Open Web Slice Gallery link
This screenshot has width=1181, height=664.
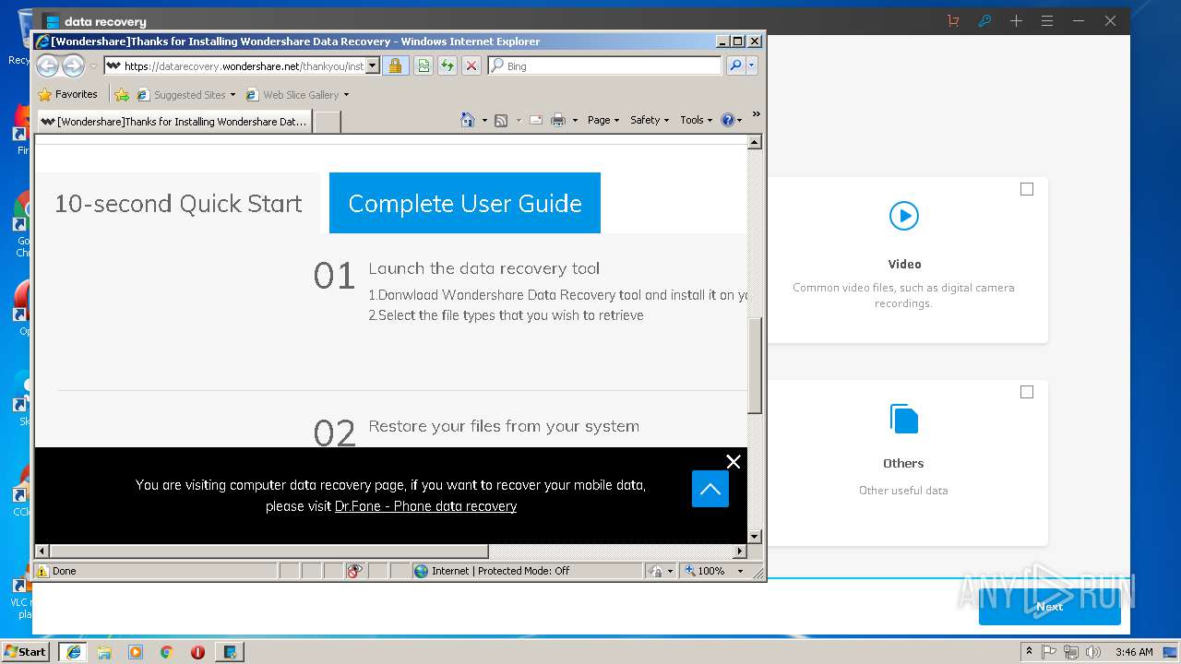pyautogui.click(x=297, y=94)
